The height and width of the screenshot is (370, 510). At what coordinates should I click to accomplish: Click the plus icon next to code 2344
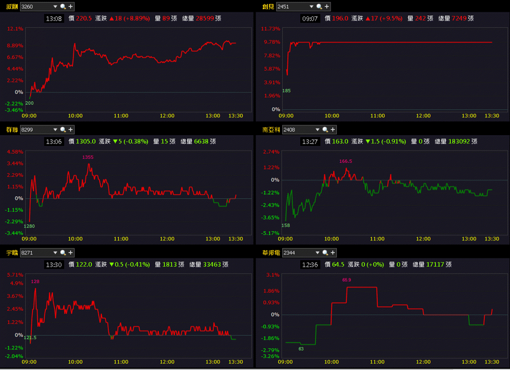(333, 253)
